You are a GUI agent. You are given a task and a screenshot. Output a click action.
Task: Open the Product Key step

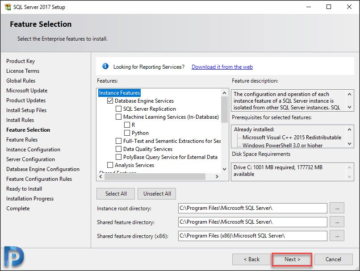tap(21, 61)
